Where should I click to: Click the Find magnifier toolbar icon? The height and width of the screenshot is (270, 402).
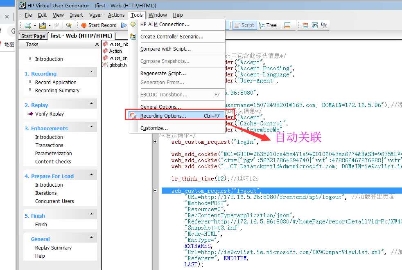(x=69, y=25)
